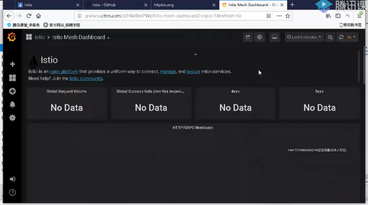Viewport: 368px width, 205px height.
Task: Follow the open platform link
Action: 64,71
